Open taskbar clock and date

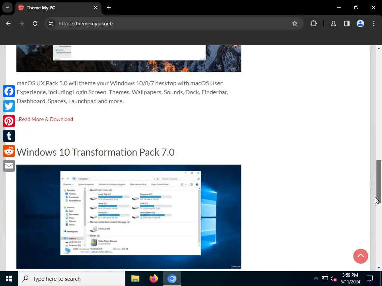coord(350,279)
